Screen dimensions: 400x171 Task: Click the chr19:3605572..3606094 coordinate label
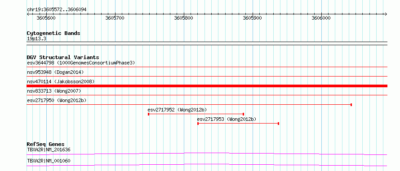(x=57, y=9)
